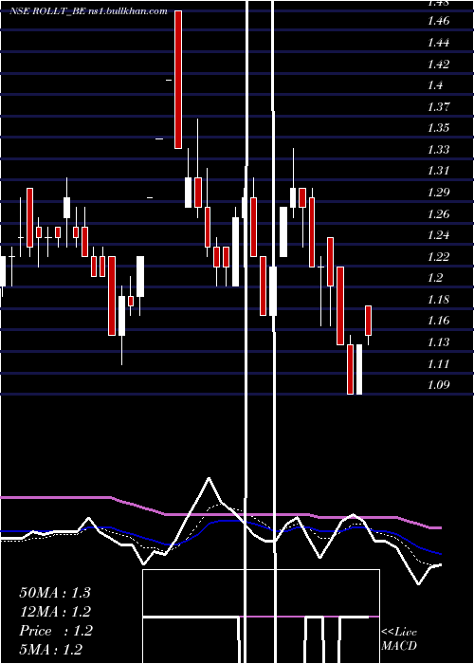Click the 1.37 price axis label
The image size is (474, 664).
[x=438, y=106]
